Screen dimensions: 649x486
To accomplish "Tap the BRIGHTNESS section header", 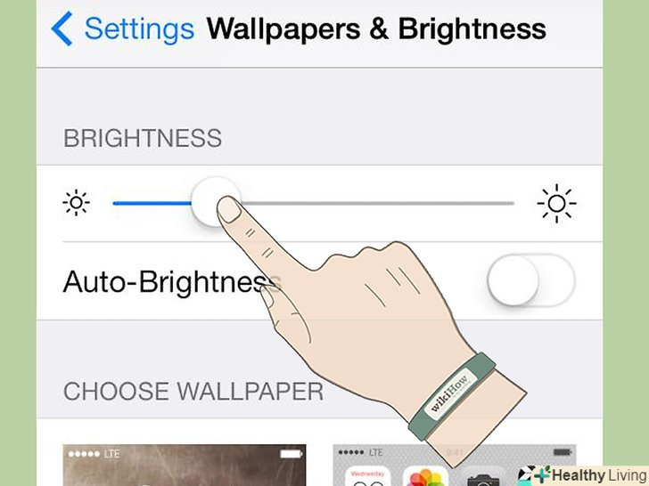I will [143, 138].
